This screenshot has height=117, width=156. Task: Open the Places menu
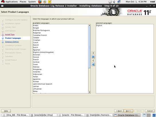tap(23, 2)
